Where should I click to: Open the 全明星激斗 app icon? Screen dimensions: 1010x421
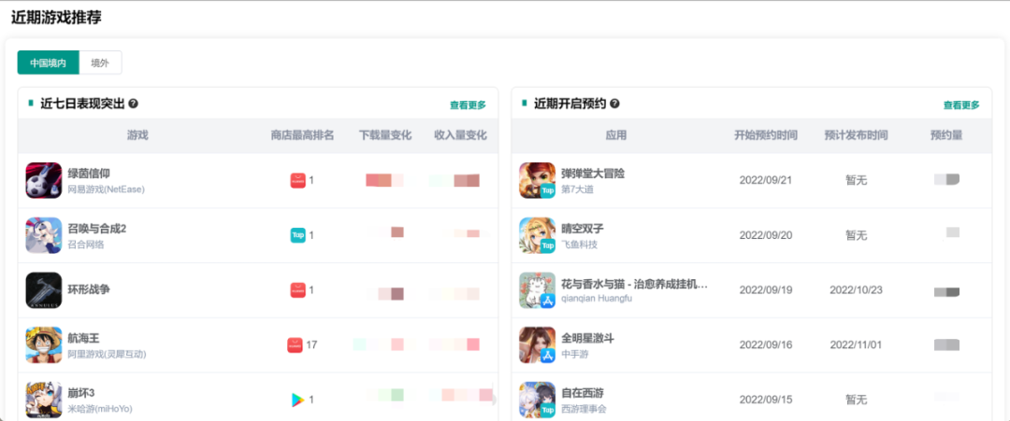click(x=537, y=345)
